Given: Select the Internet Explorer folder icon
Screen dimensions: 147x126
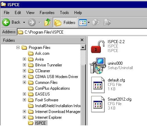Looking at the screenshot, I should click(31, 117).
